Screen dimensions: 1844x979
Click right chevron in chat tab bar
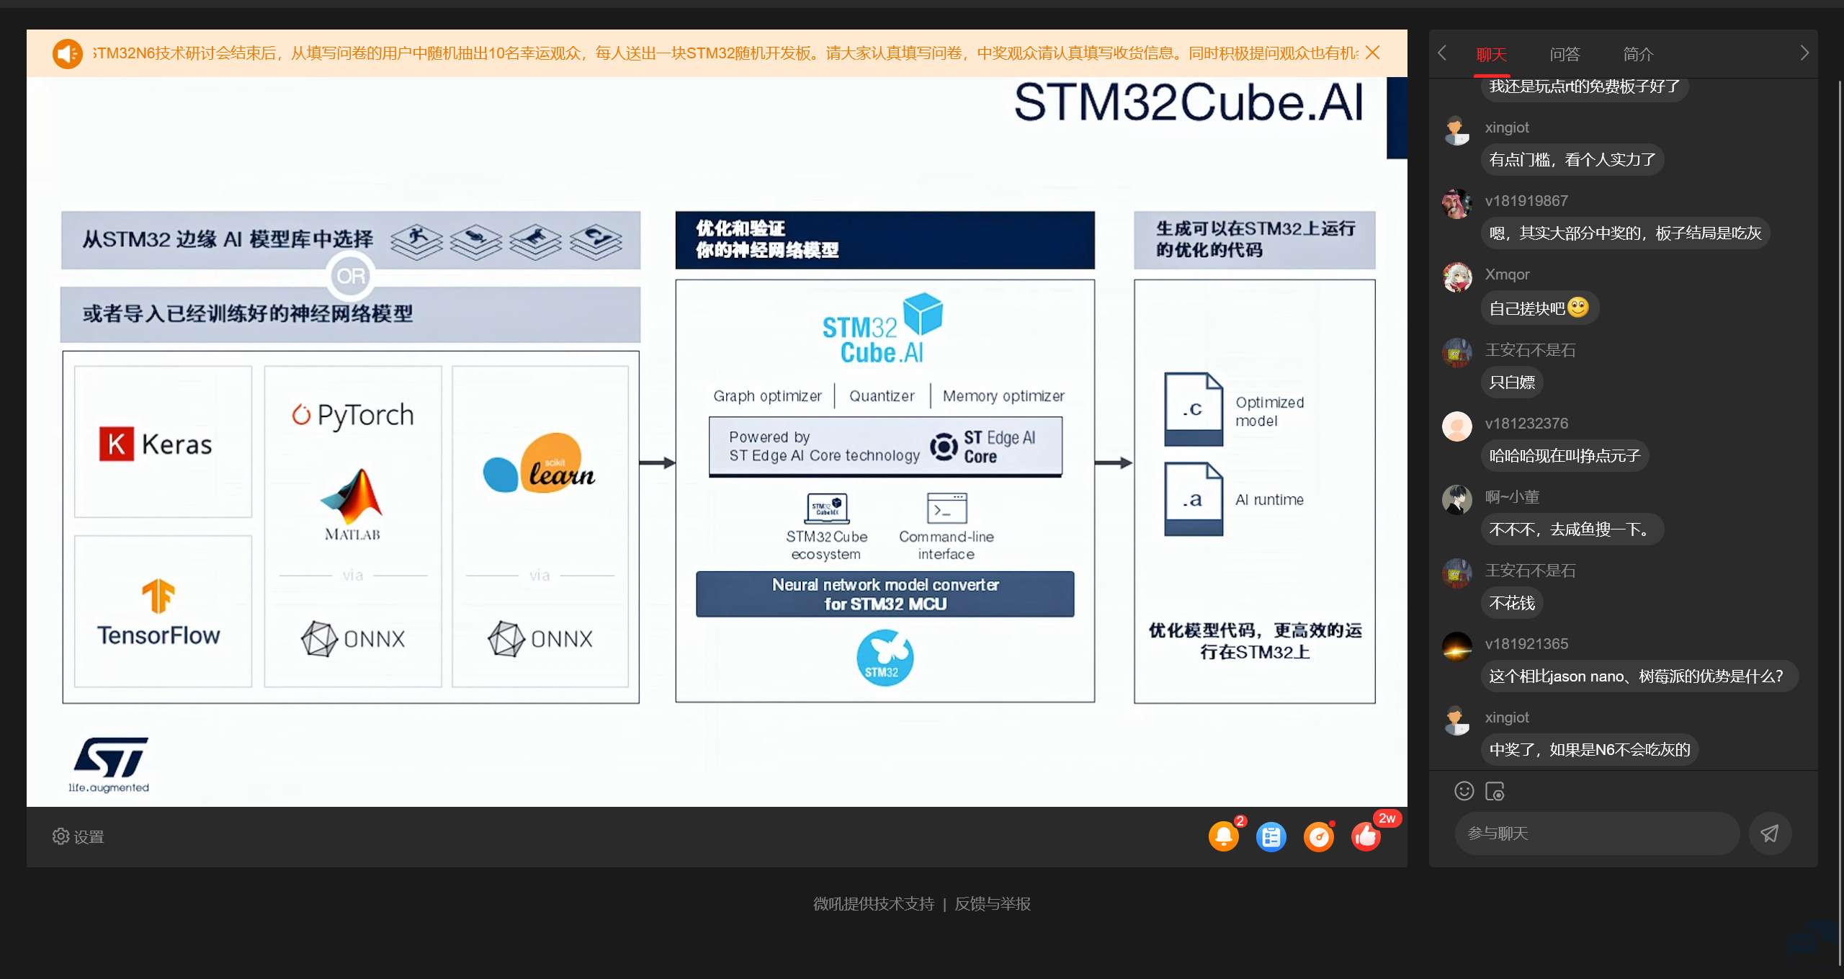pos(1804,53)
